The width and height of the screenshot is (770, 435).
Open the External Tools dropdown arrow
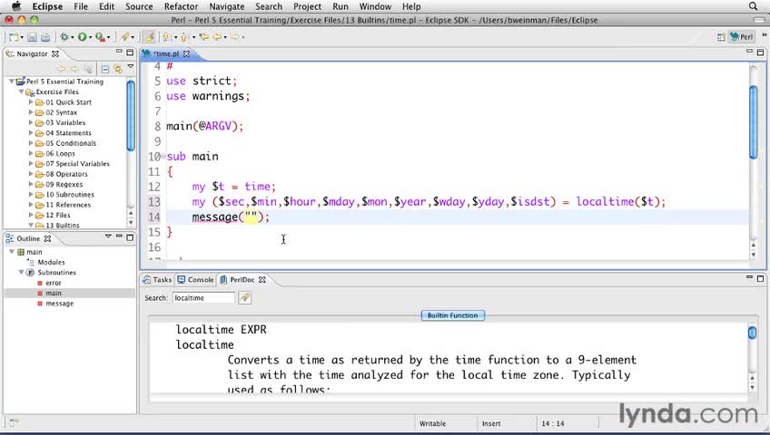coord(108,38)
